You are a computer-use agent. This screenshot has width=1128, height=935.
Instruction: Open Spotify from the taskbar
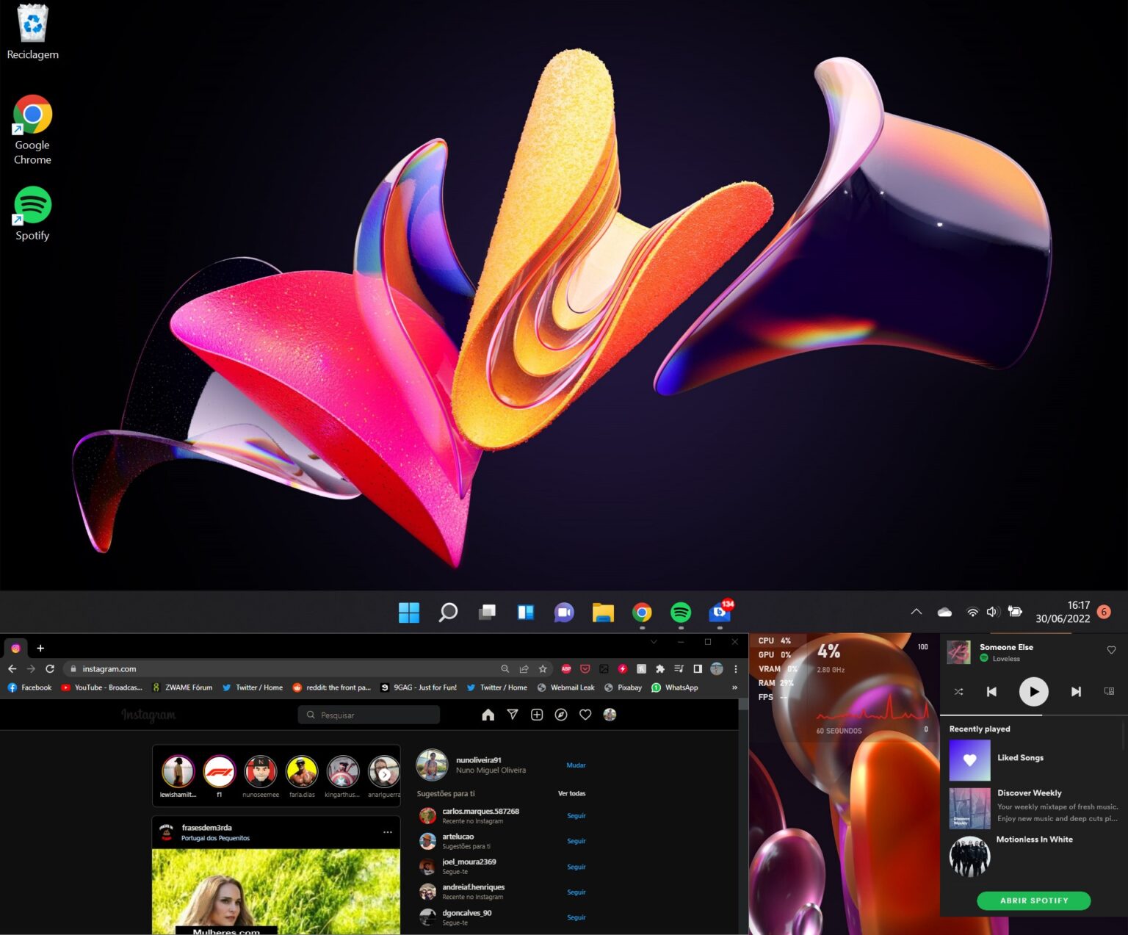point(680,612)
